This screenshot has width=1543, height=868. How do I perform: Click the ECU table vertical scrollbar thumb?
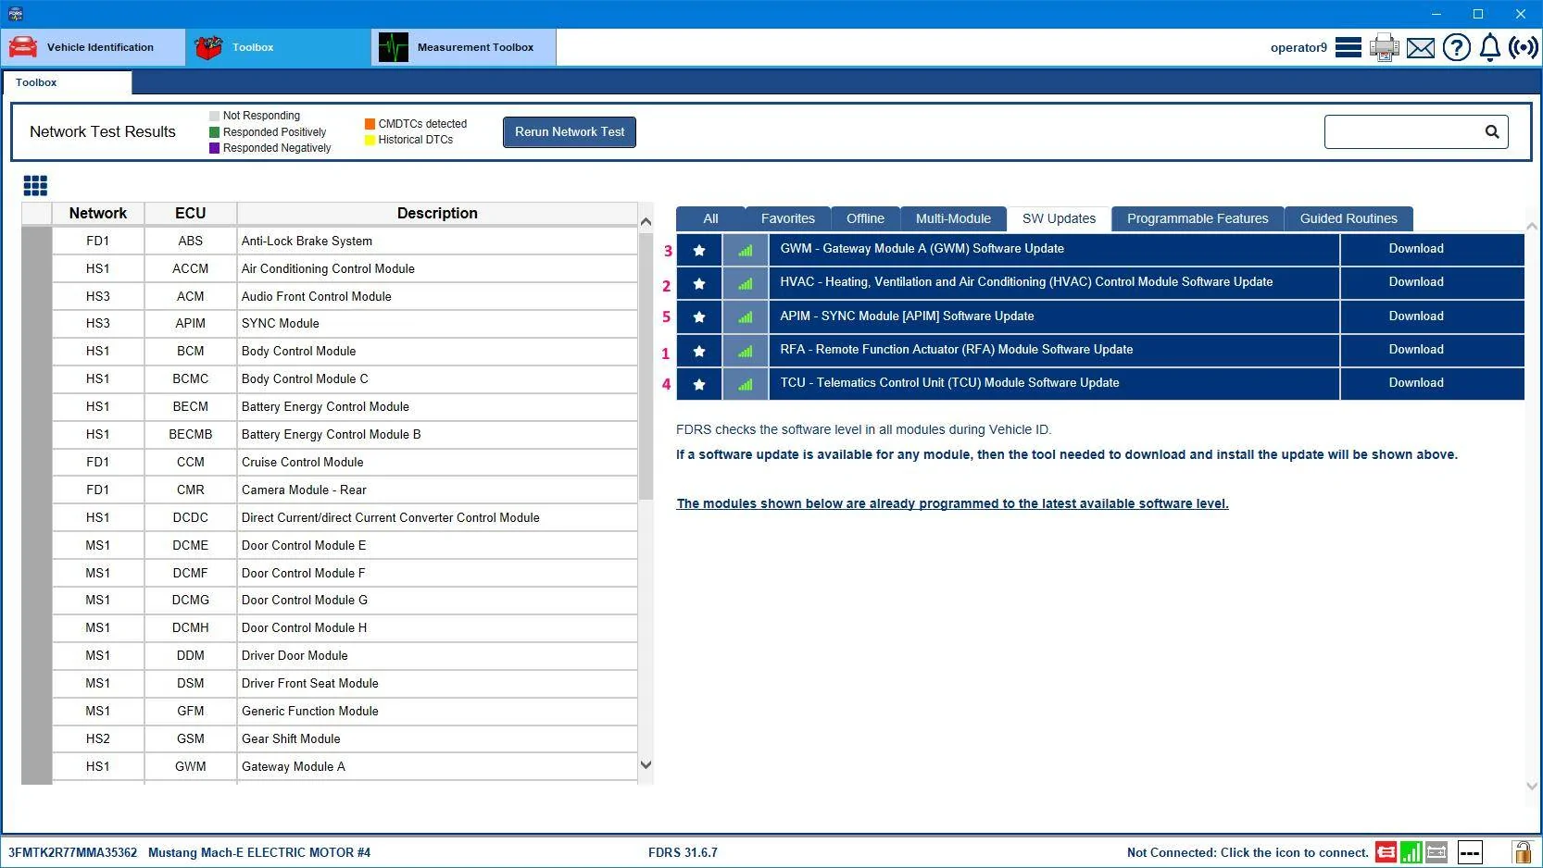pos(646,365)
